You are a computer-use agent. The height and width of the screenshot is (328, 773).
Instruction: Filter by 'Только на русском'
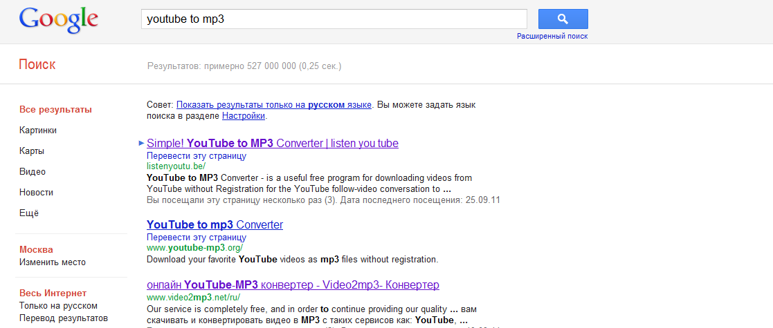tap(58, 306)
